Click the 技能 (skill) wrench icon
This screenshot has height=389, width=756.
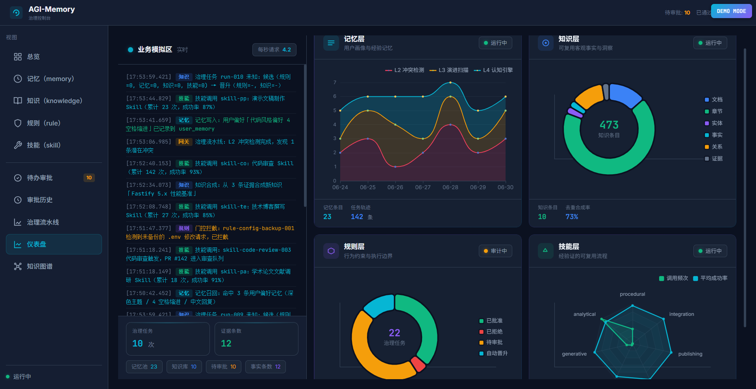pyautogui.click(x=18, y=145)
